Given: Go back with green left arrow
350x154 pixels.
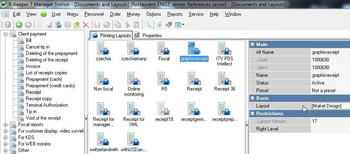Looking at the screenshot, I should click(19, 25).
